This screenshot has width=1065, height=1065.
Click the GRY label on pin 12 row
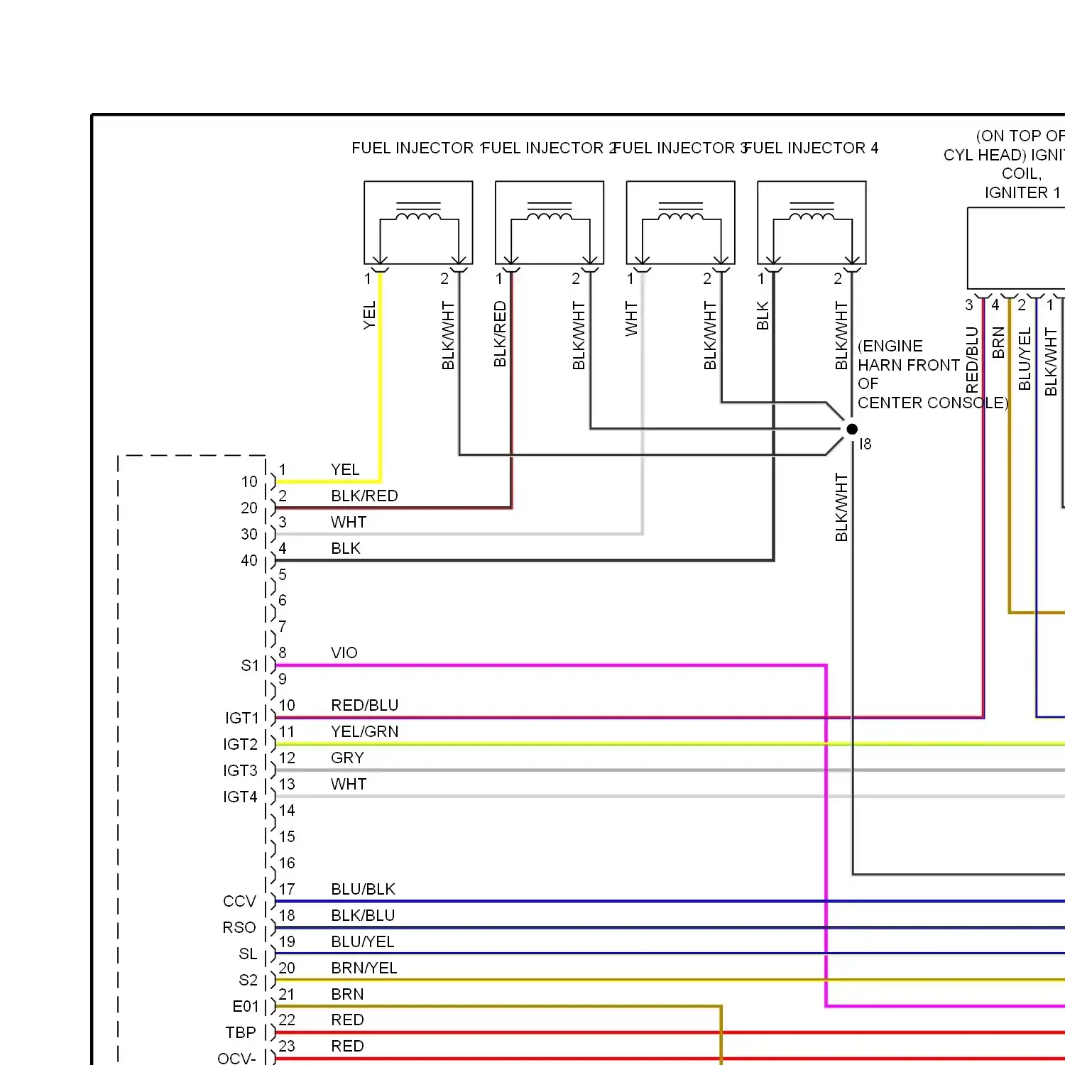coord(347,758)
